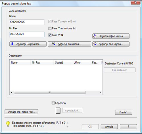This screenshot has width=142, height=134.
Task: Cancel with the Annulla button
Action: pos(109,127)
